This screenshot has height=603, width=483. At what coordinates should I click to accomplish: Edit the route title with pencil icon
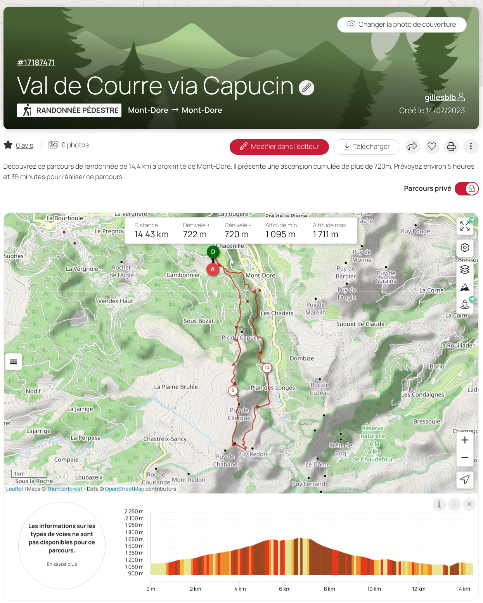306,88
